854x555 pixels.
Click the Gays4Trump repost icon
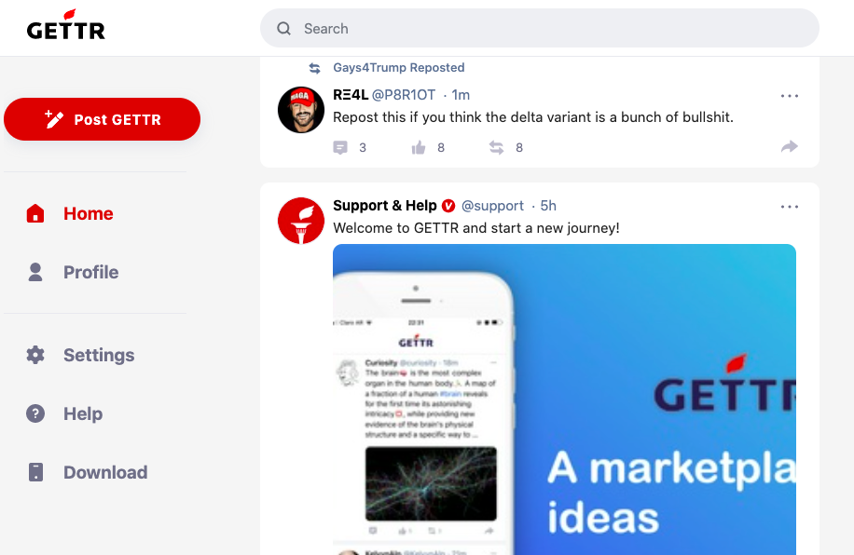click(x=315, y=68)
